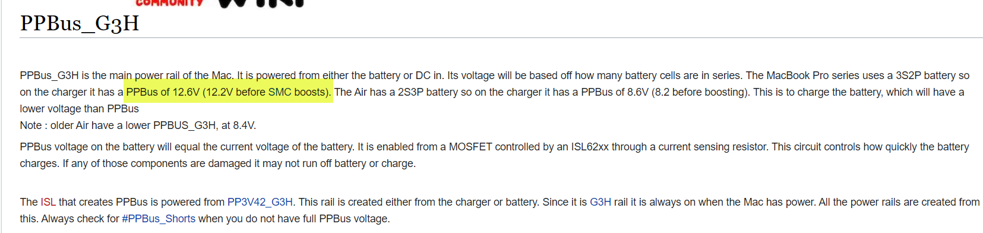Click the red COMMUNITY logo text

pyautogui.click(x=170, y=3)
